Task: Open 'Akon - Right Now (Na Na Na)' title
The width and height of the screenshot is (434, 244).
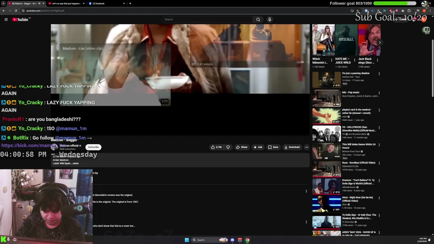Action: coord(358,199)
